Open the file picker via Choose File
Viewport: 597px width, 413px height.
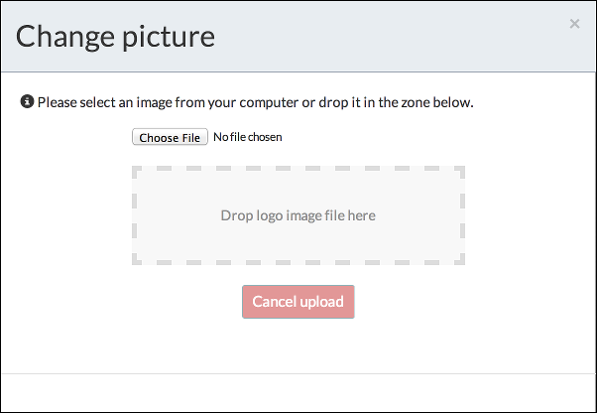170,137
